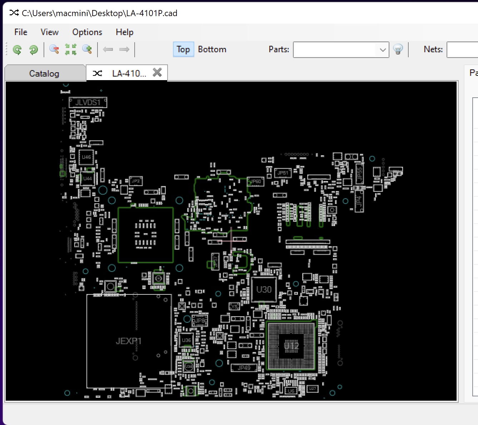Open the Help menu
The width and height of the screenshot is (478, 425).
click(x=124, y=32)
